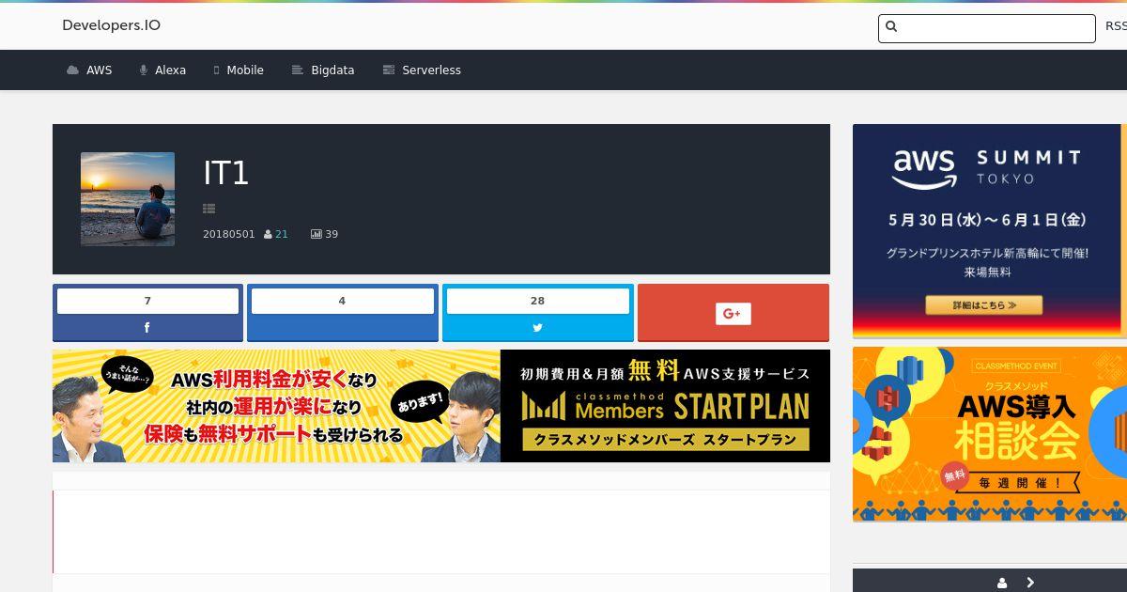Click the share button showing count 4

pyautogui.click(x=342, y=313)
